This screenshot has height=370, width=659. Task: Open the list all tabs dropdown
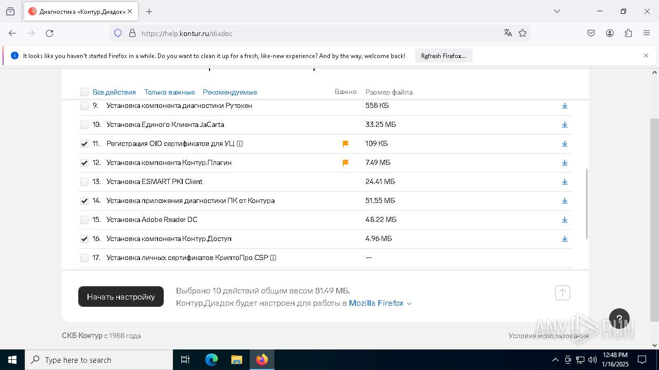(557, 11)
